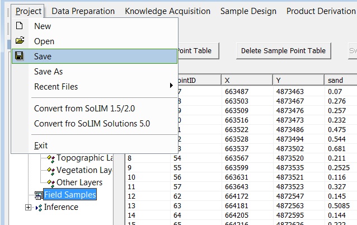The width and height of the screenshot is (357, 225).
Task: Click the partly hidden Point Table button
Action: pyautogui.click(x=198, y=50)
